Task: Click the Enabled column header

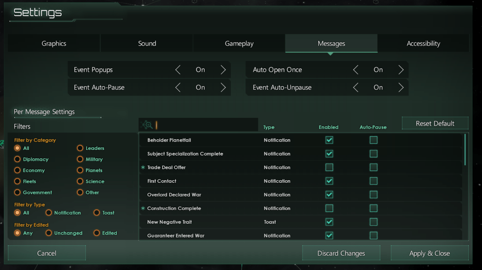Action: pos(329,127)
